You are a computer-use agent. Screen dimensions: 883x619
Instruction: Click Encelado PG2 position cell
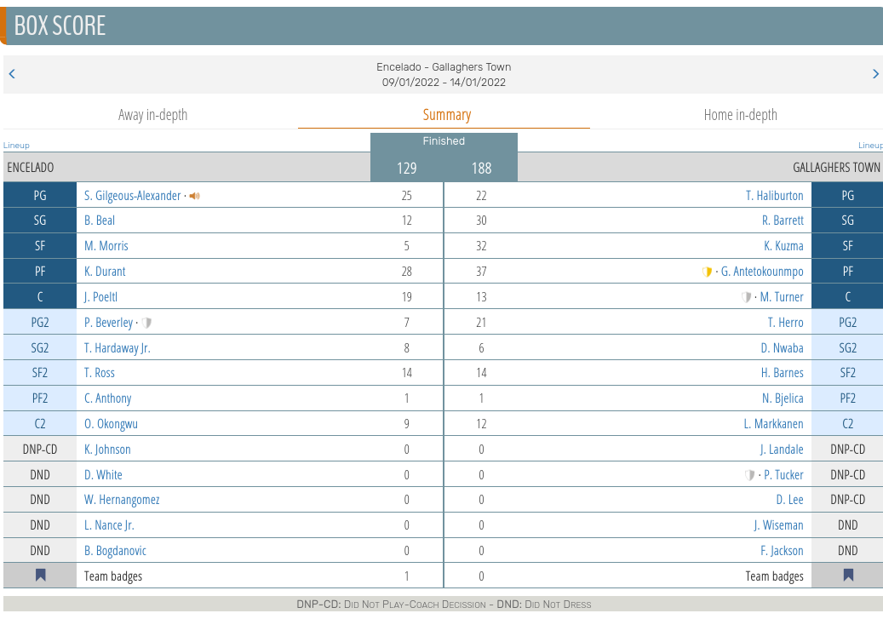pyautogui.click(x=40, y=323)
